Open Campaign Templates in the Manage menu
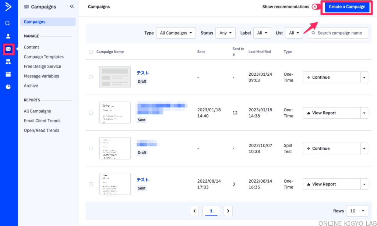Image resolution: width=377 pixels, height=226 pixels. [44, 57]
